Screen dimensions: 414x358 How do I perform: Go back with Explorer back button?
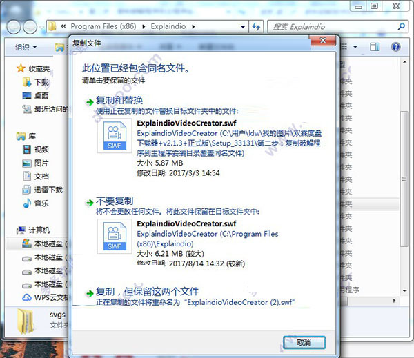tap(14, 27)
